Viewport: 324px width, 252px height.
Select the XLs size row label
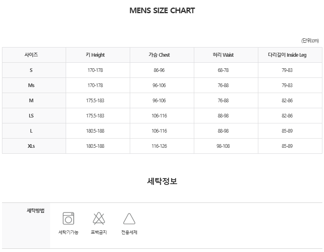click(31, 146)
